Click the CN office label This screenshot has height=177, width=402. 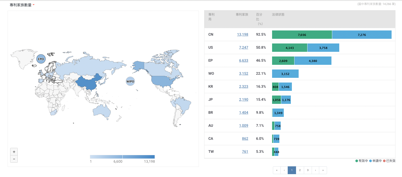pos(211,34)
